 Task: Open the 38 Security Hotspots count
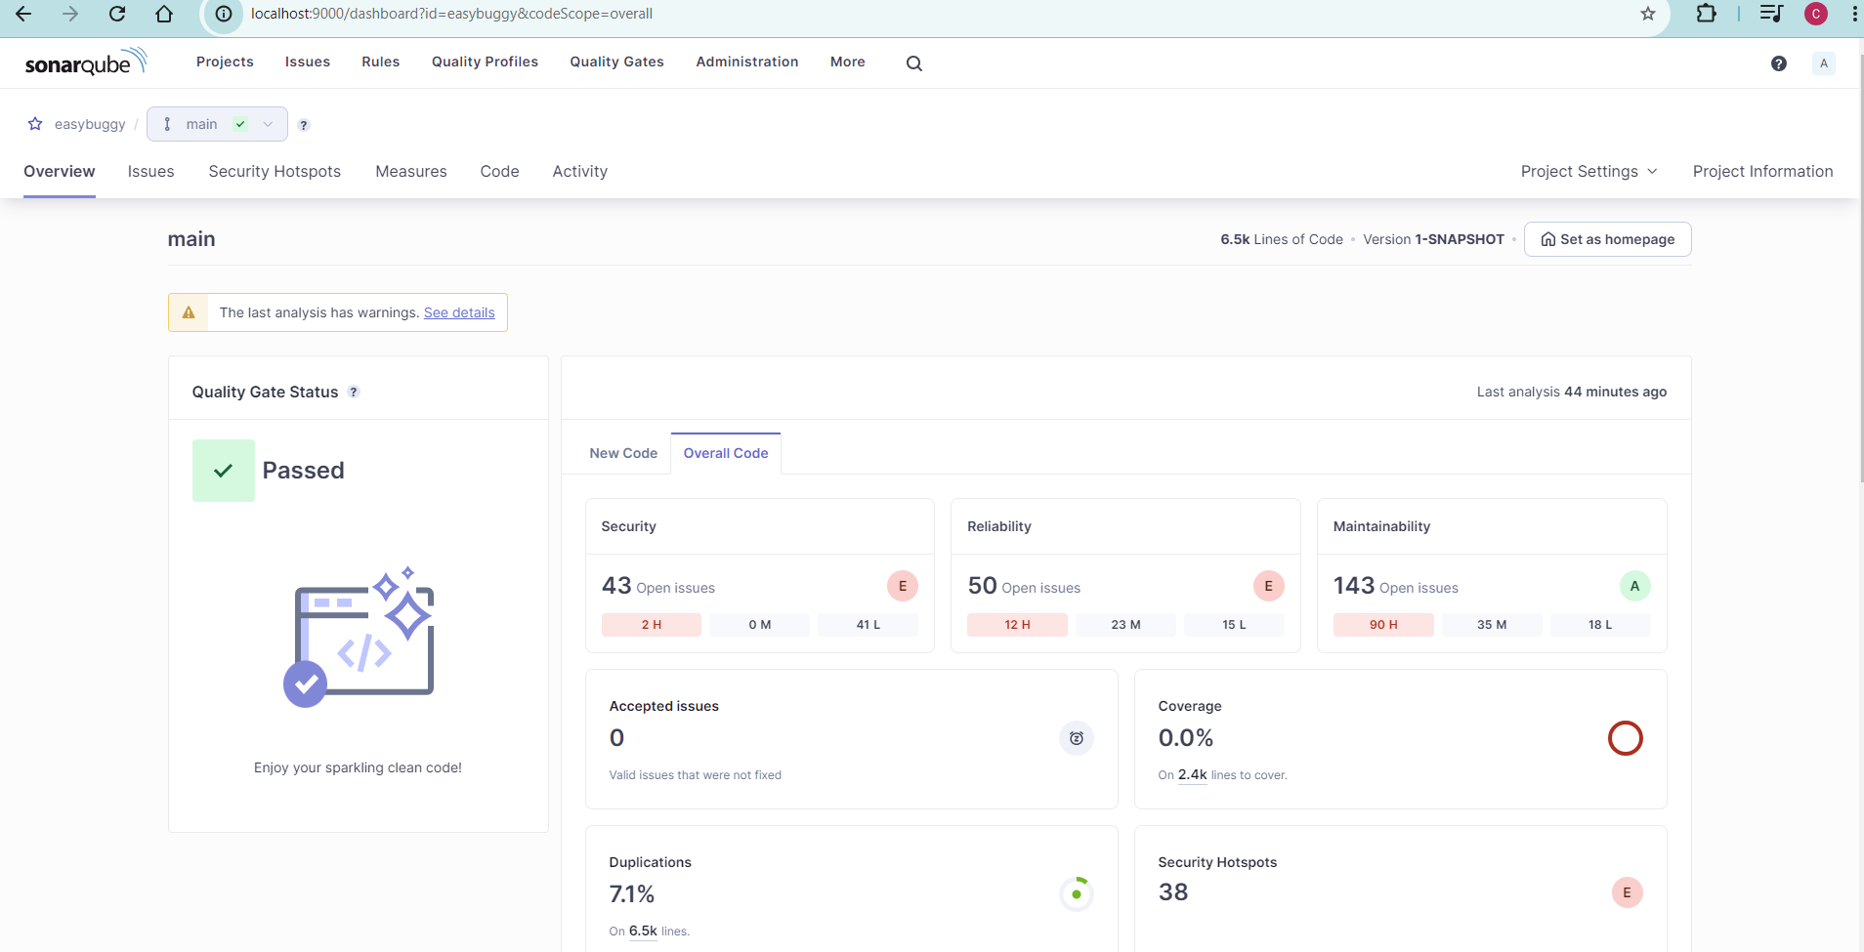pos(1172,892)
